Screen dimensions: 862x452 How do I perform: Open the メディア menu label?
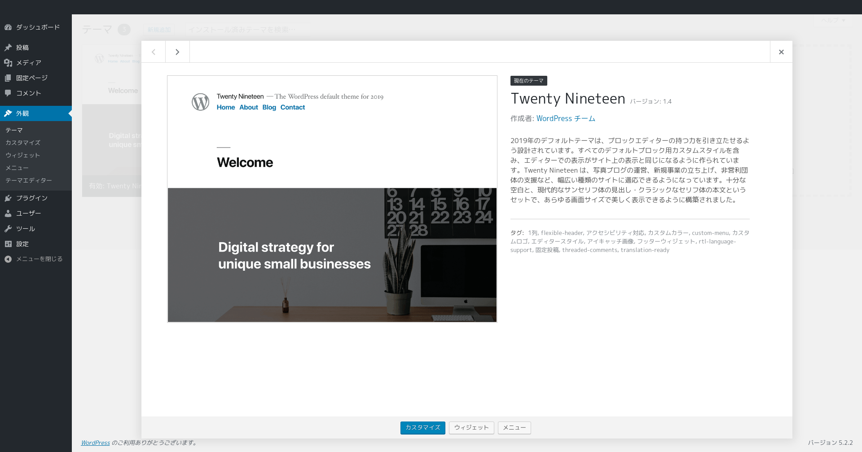point(29,63)
